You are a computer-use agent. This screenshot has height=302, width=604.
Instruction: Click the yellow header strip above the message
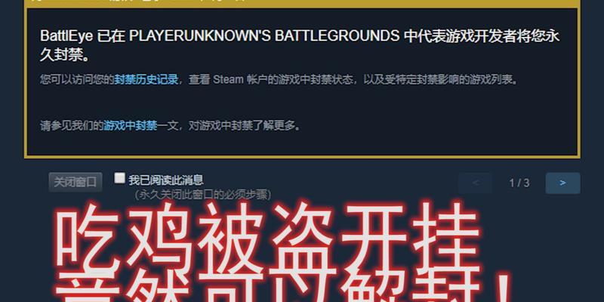pos(302,4)
